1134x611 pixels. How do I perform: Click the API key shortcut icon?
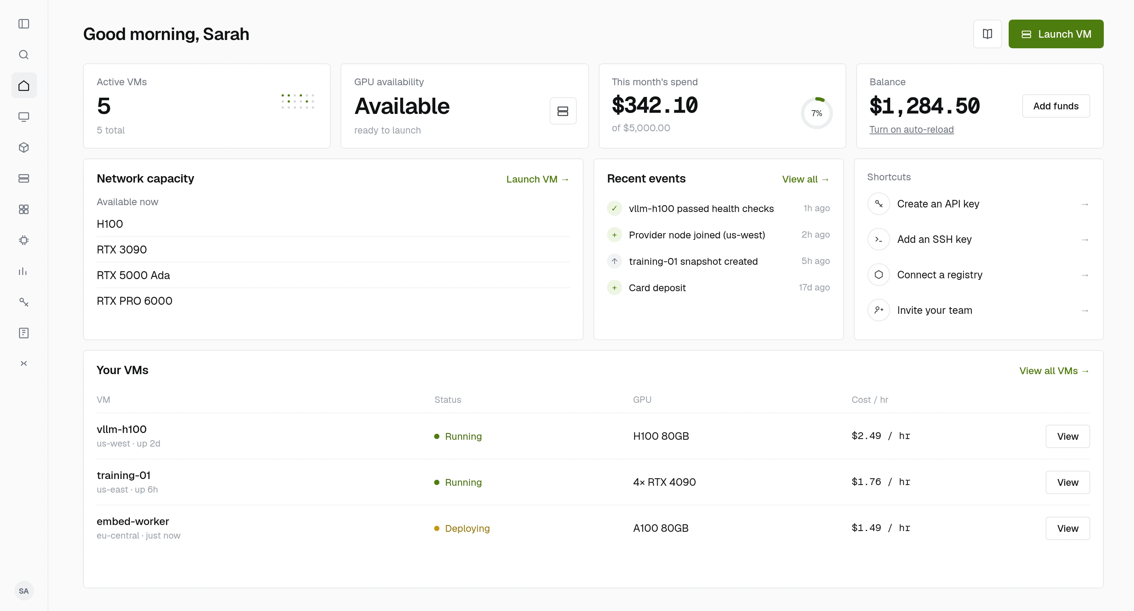click(879, 204)
